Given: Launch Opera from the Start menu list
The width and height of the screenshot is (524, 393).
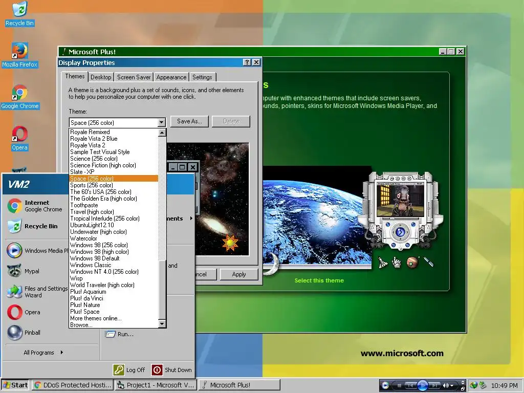Looking at the screenshot, I should coord(24,312).
